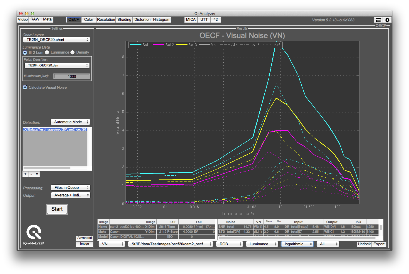Viewport: 409px width, 274px height.
Task: Remove file with the minus button
Action: 31,174
